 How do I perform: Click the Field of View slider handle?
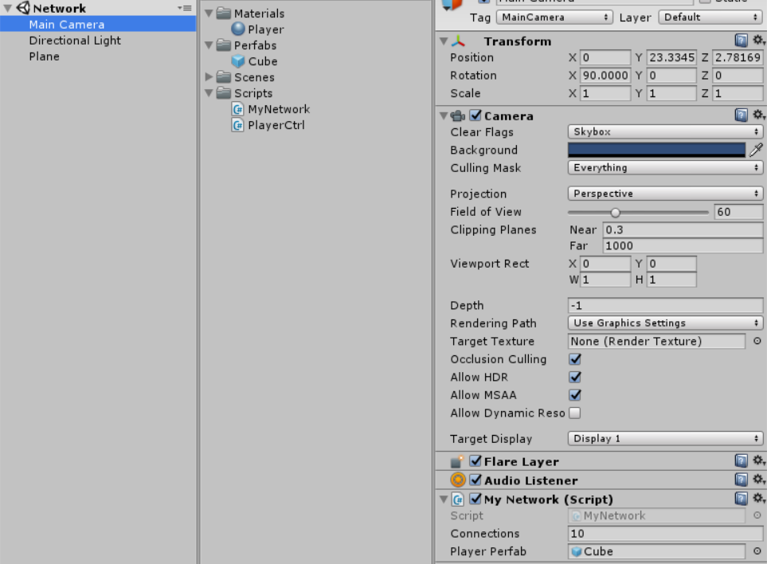(x=615, y=212)
